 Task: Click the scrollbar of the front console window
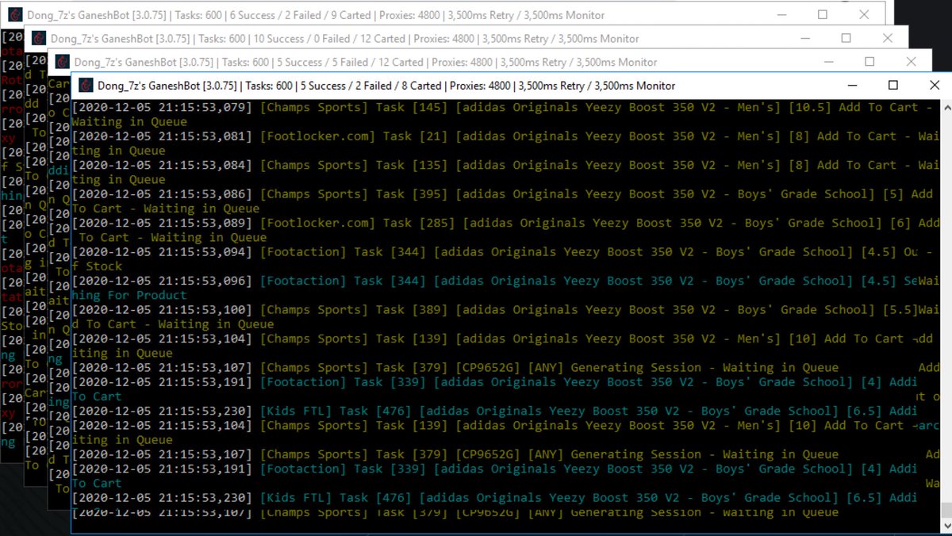point(946,317)
